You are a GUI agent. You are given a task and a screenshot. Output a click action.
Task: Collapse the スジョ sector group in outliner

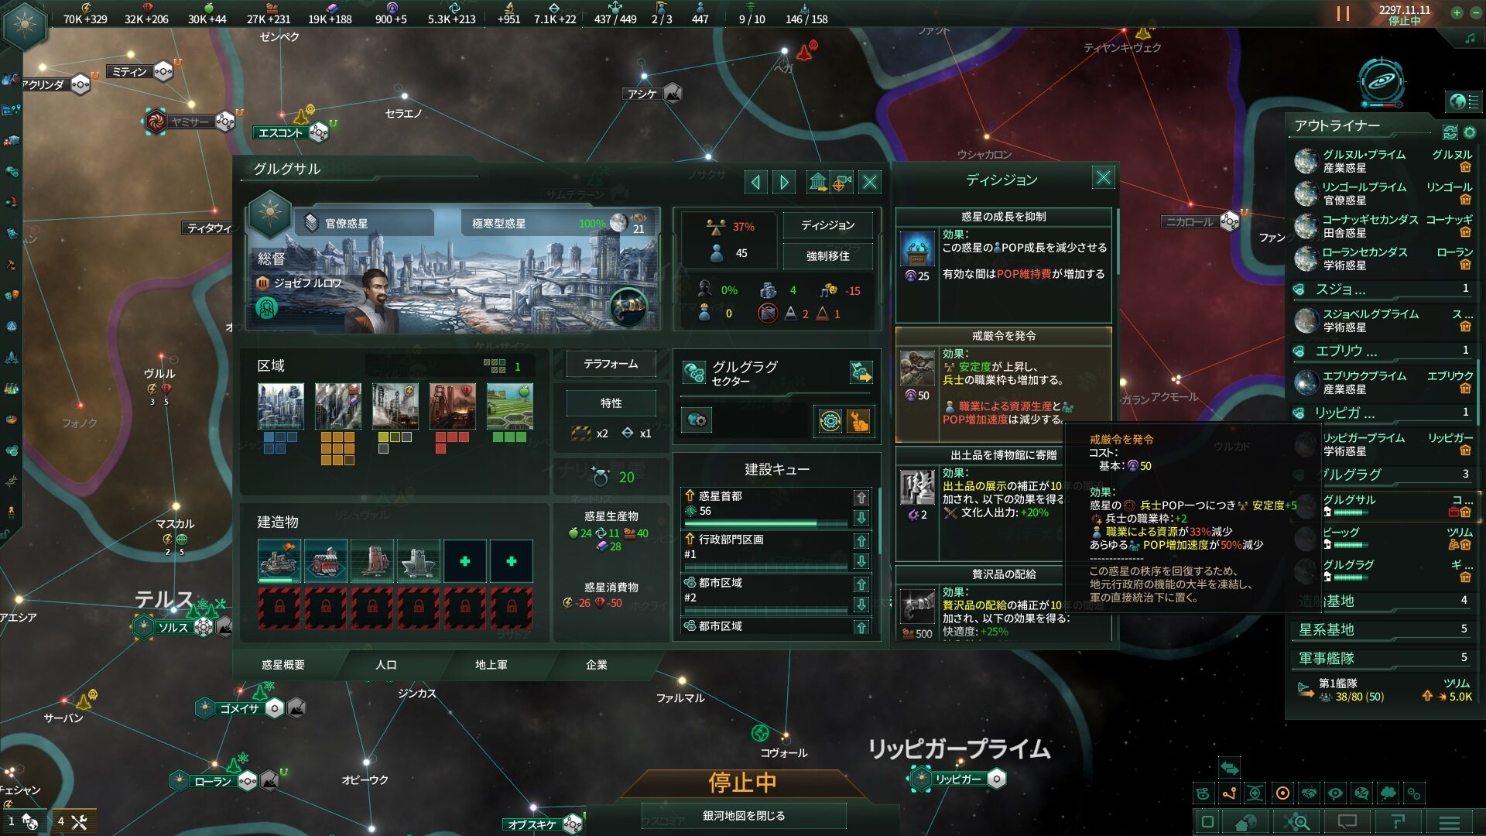1383,289
